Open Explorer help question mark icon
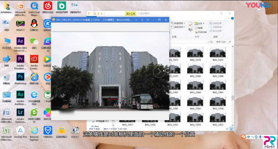This screenshot has height=149, width=278. coord(232,18)
